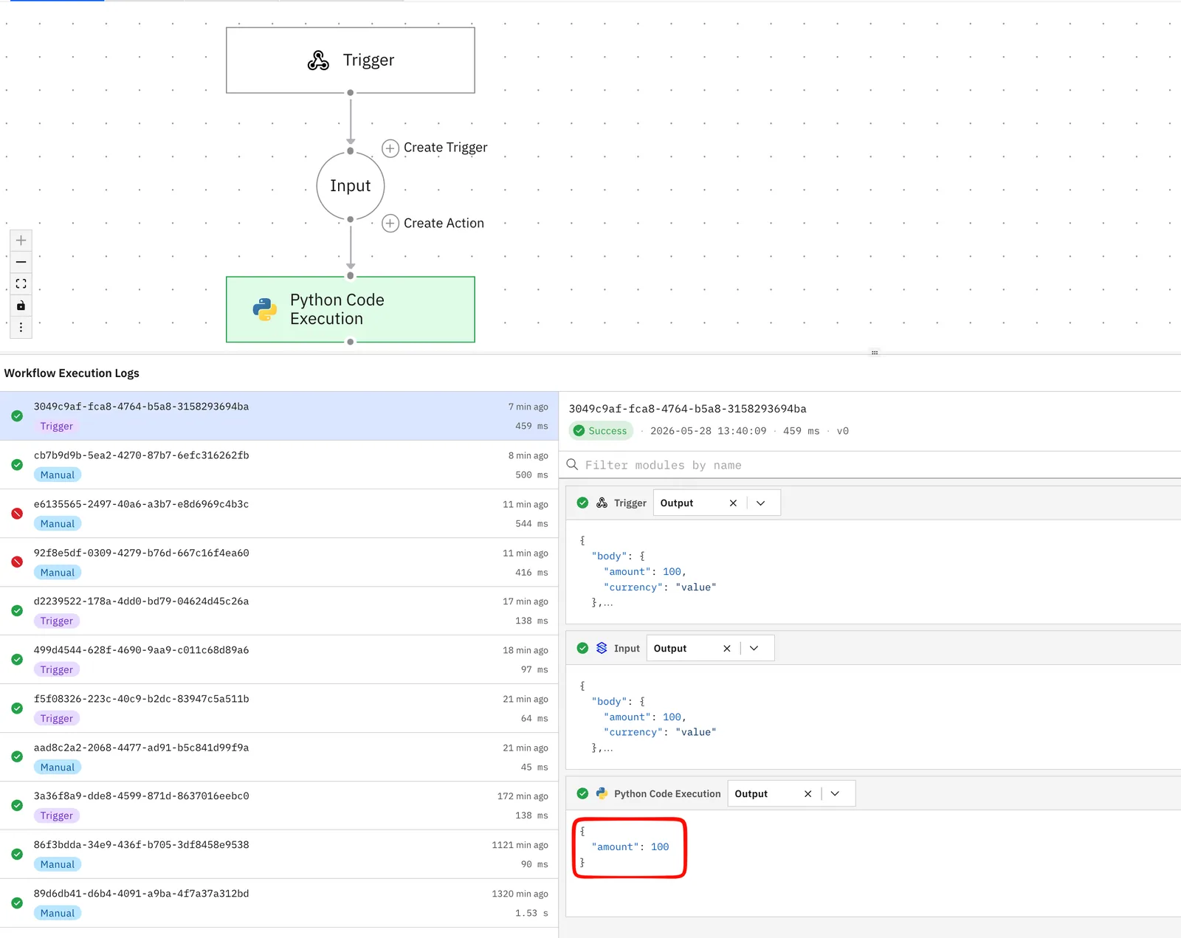Fit the workflow view to screen
The height and width of the screenshot is (938, 1181).
[21, 283]
